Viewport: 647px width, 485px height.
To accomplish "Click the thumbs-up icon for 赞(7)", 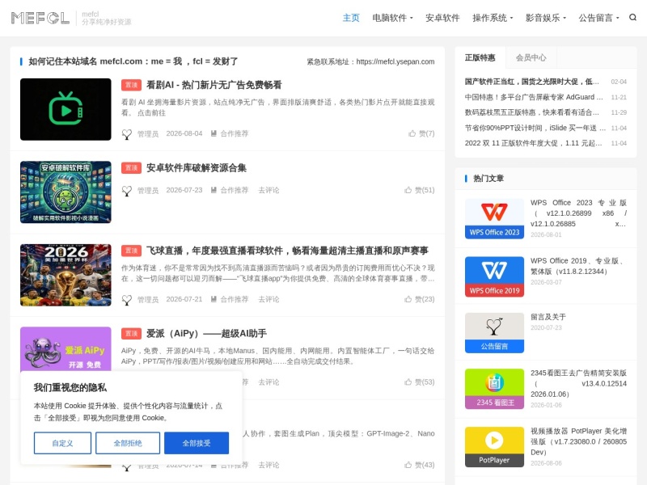I will pyautogui.click(x=412, y=133).
